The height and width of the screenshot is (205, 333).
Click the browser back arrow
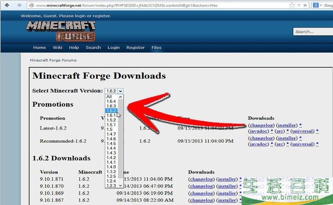coord(7,5)
